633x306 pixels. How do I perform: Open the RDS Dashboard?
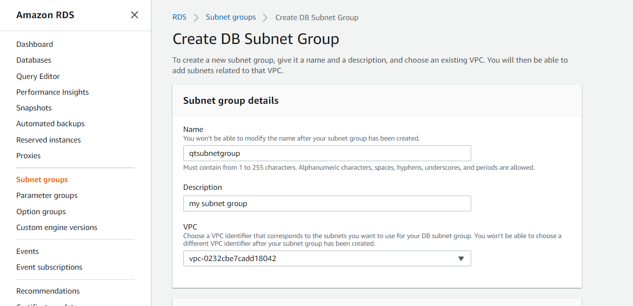34,44
